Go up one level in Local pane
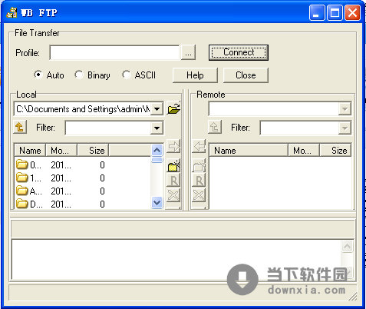The height and width of the screenshot is (309, 366). 20,127
